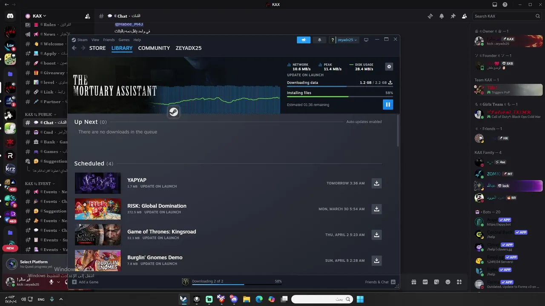Download Burglin' Gnomes Demo update now
Viewport: 545px width, 306px height.
376,261
